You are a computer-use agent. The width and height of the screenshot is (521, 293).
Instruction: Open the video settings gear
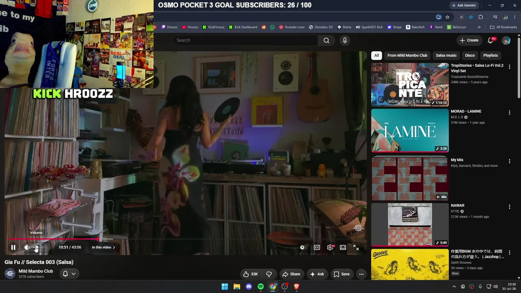(330, 247)
